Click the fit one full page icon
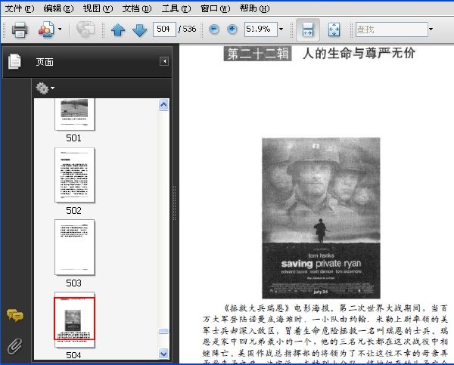454x365 pixels. 334,29
